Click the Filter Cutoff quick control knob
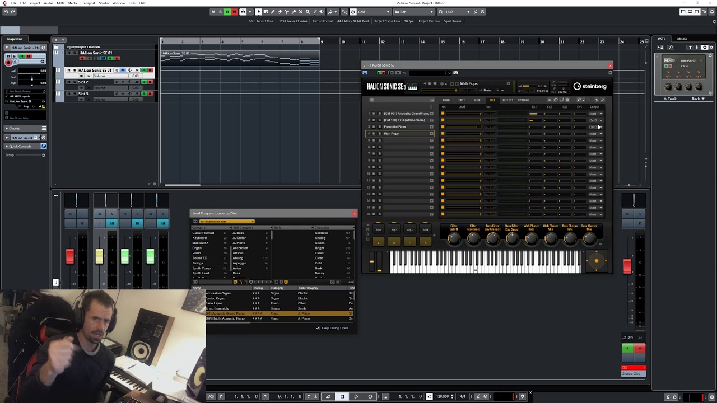The width and height of the screenshot is (717, 403). click(454, 239)
